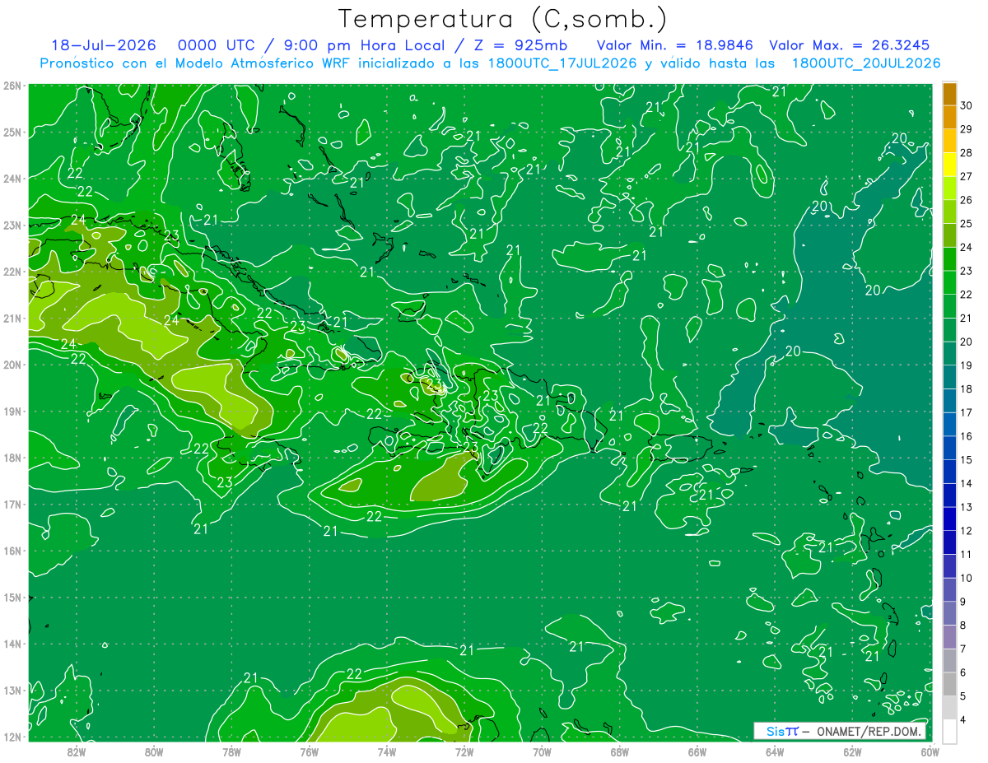This screenshot has width=988, height=763.
Task: Click the color scale label '12'
Action: pyautogui.click(x=967, y=531)
